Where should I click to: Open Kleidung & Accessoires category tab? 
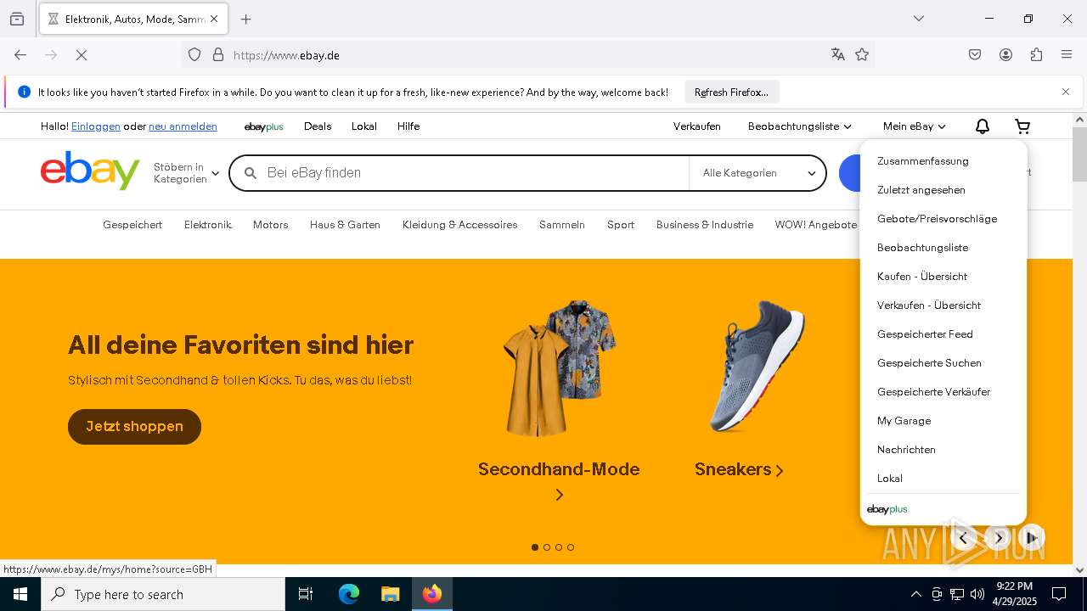click(460, 225)
